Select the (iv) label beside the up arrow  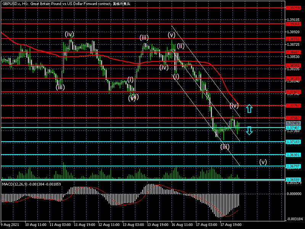234,105
